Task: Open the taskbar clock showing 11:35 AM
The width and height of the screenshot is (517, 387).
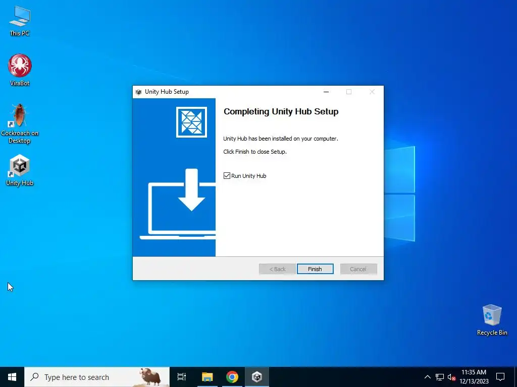Action: (474, 377)
